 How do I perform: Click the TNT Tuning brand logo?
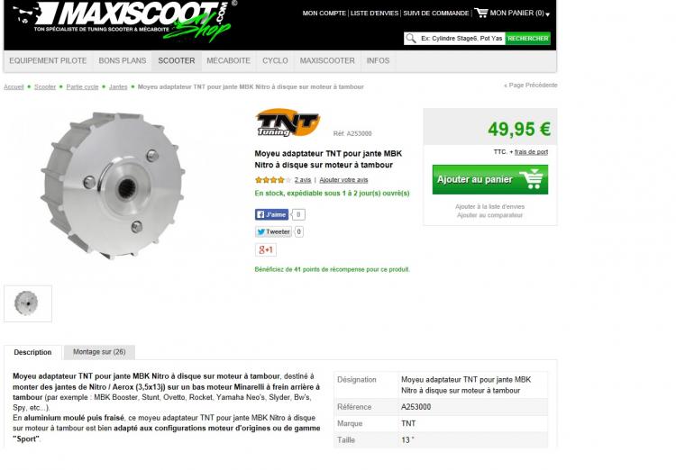(x=288, y=122)
